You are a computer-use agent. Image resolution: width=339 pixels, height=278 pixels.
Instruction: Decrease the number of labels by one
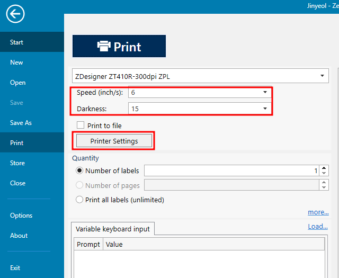324,173
